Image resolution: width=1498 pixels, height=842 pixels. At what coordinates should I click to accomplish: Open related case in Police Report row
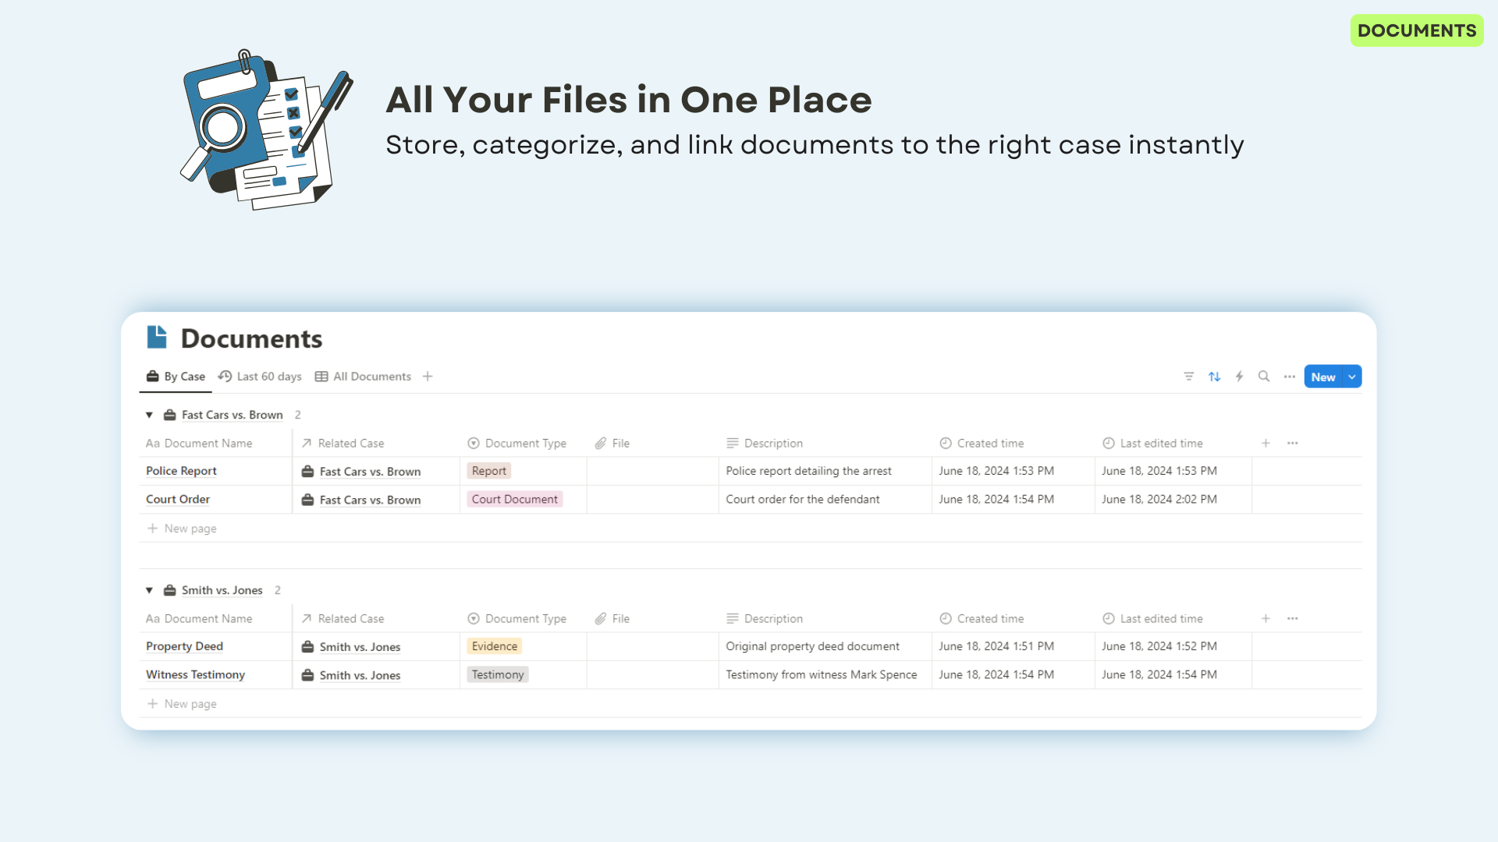point(361,472)
